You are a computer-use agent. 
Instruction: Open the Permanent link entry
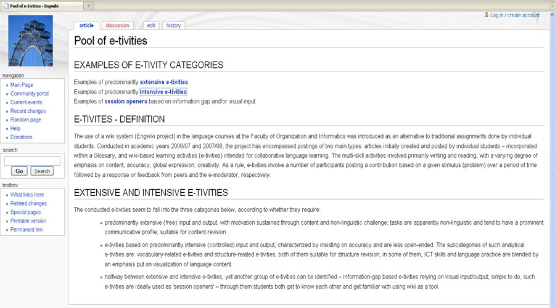pos(27,230)
